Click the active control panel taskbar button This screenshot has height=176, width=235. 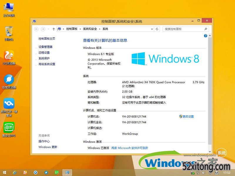tap(67, 172)
